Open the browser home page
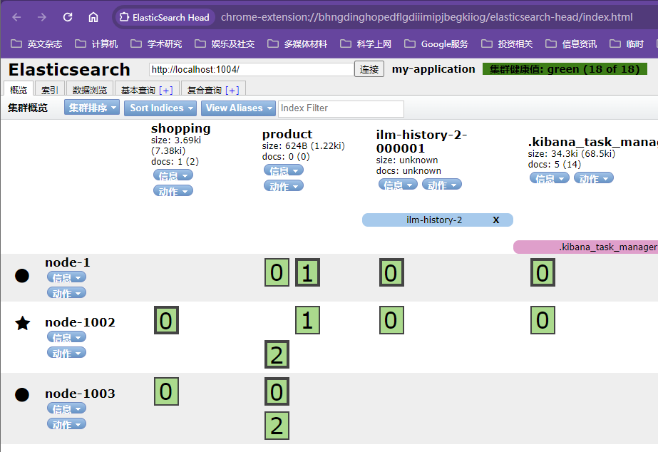 (93, 17)
